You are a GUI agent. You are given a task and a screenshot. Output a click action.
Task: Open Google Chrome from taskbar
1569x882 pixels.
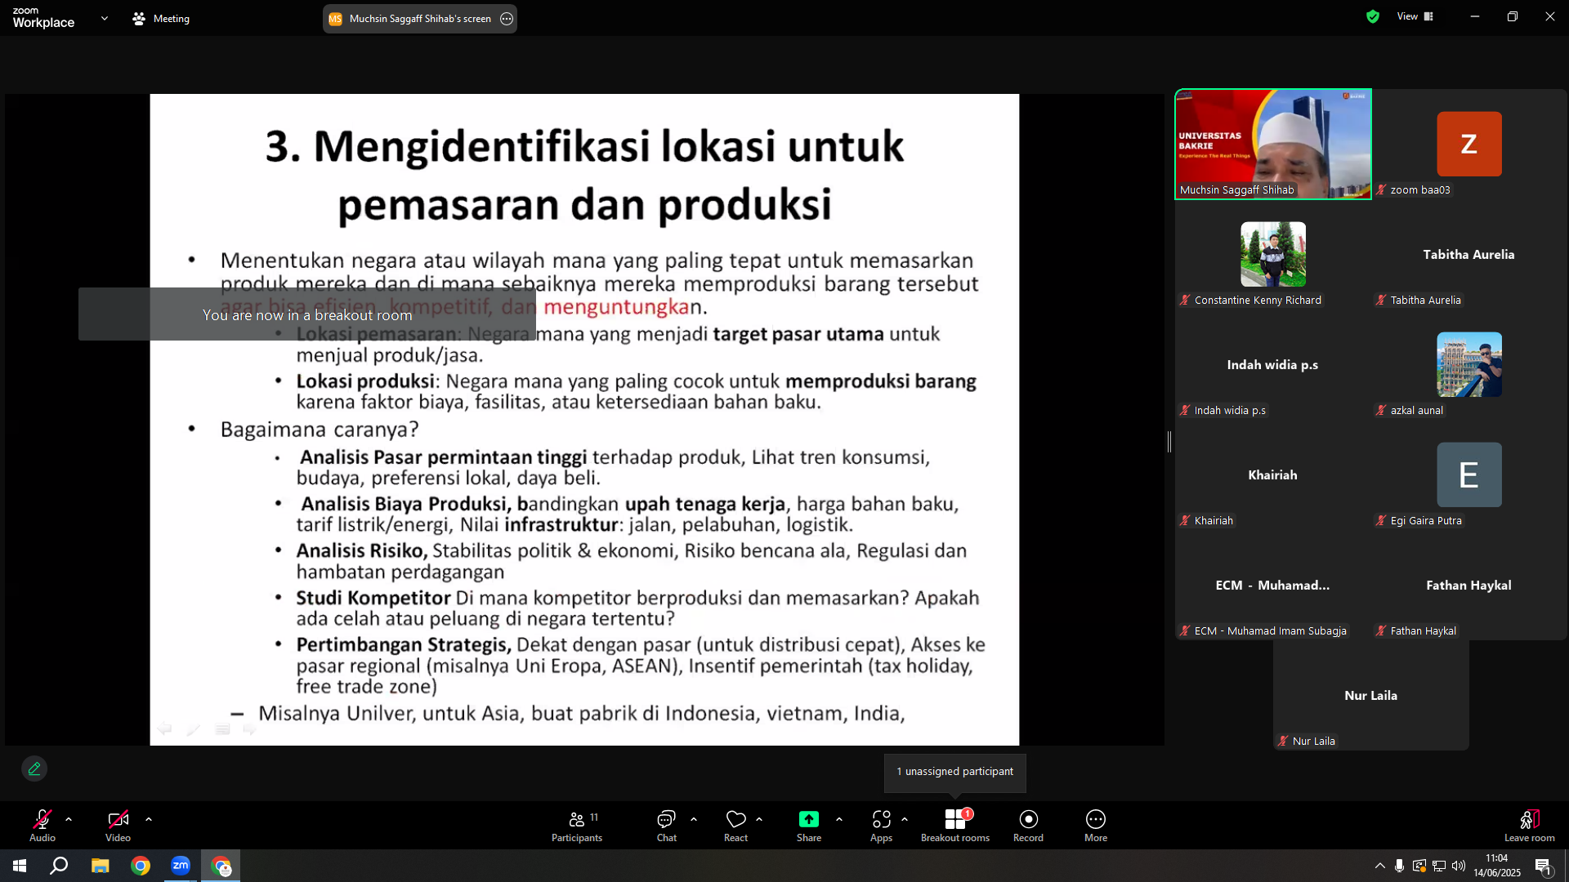coord(141,866)
